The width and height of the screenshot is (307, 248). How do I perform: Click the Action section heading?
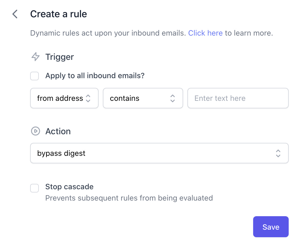tap(58, 131)
